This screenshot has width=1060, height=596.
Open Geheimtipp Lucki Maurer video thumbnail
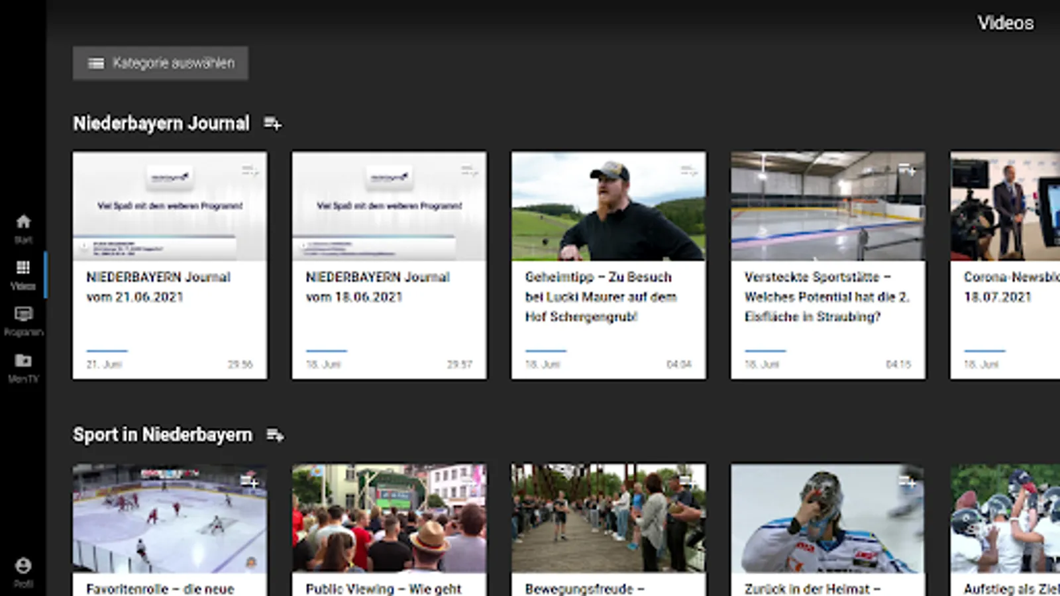coord(608,206)
